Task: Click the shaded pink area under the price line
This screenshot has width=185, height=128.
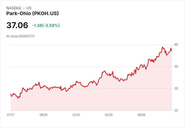Action: [x=91, y=98]
